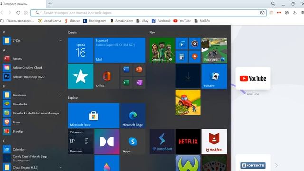This screenshot has width=304, height=171.
Task: Open the Office tile
Action: [x=106, y=76]
